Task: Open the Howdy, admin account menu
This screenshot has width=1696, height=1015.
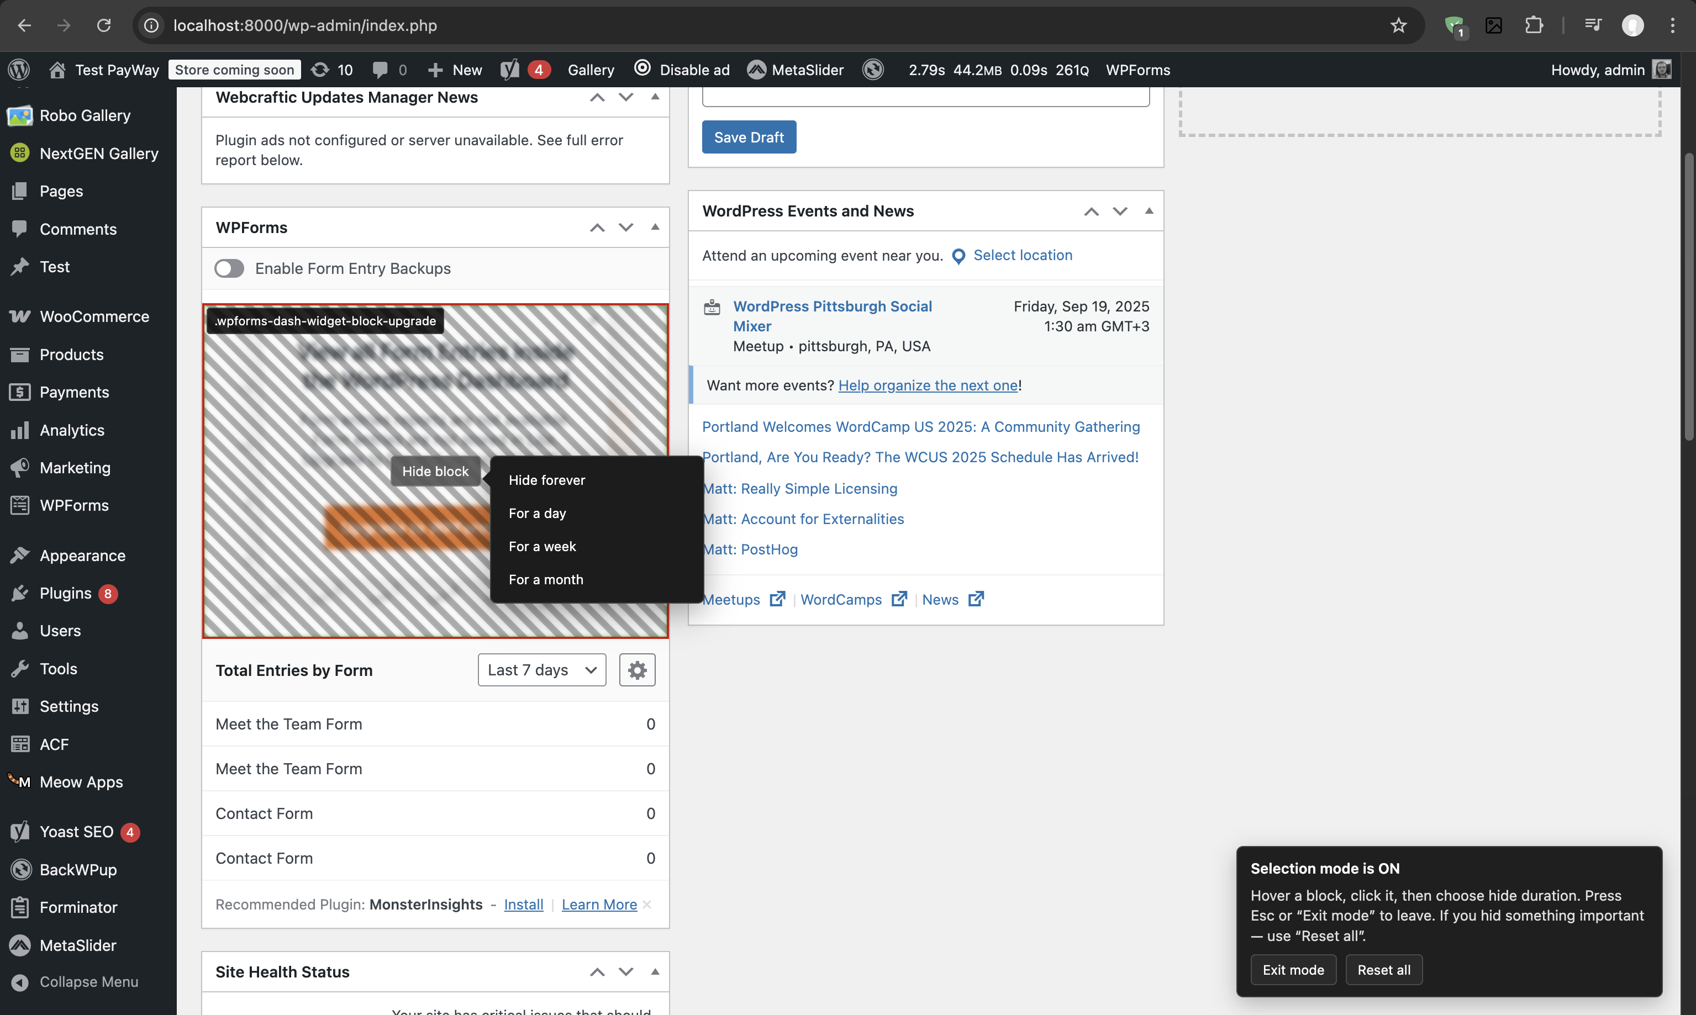Action: (x=1610, y=70)
